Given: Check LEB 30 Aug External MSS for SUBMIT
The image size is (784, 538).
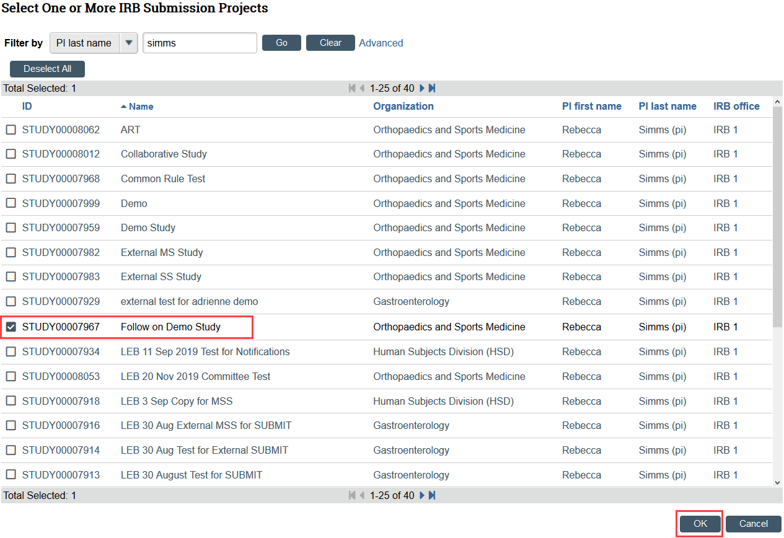Looking at the screenshot, I should pos(11,425).
